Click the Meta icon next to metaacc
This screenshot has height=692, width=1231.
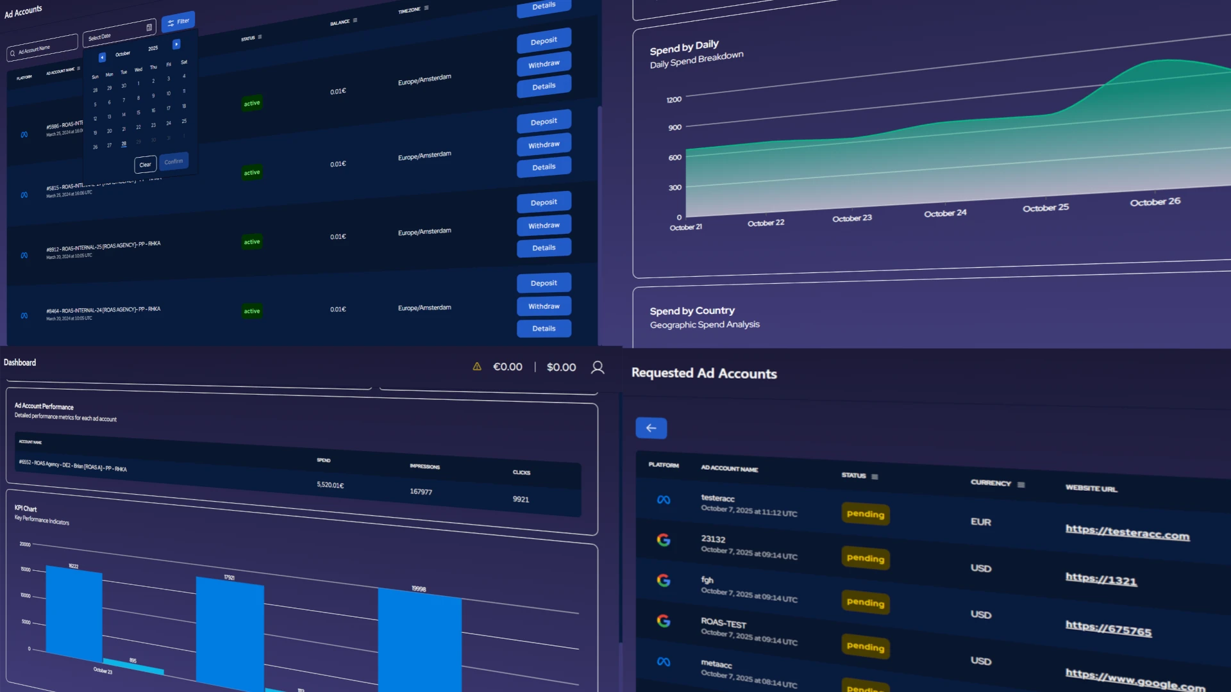[x=664, y=662]
